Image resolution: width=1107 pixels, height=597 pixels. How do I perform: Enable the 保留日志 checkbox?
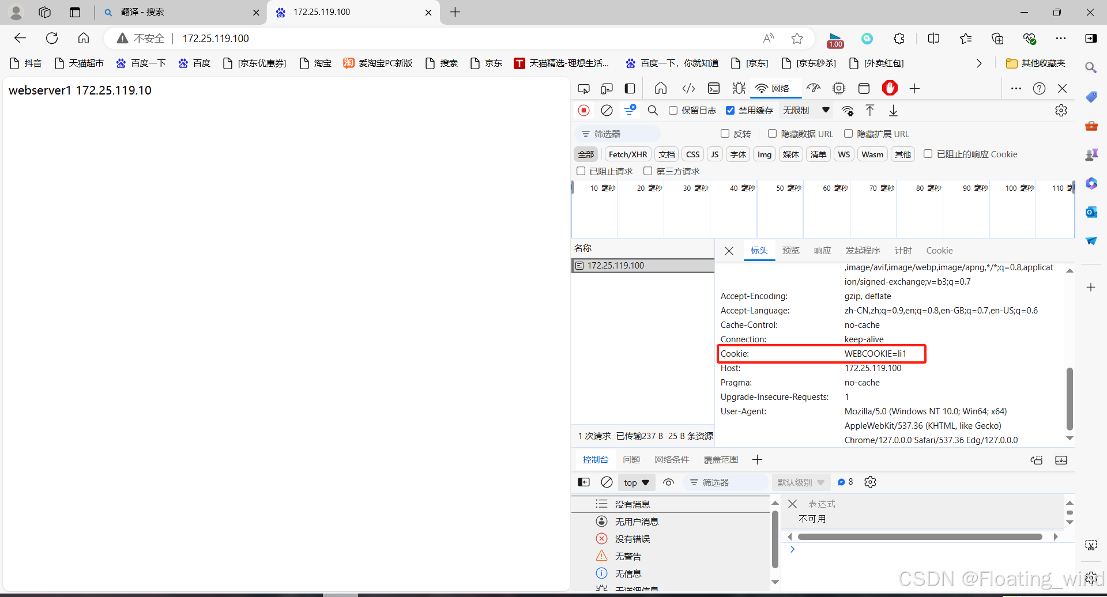673,111
